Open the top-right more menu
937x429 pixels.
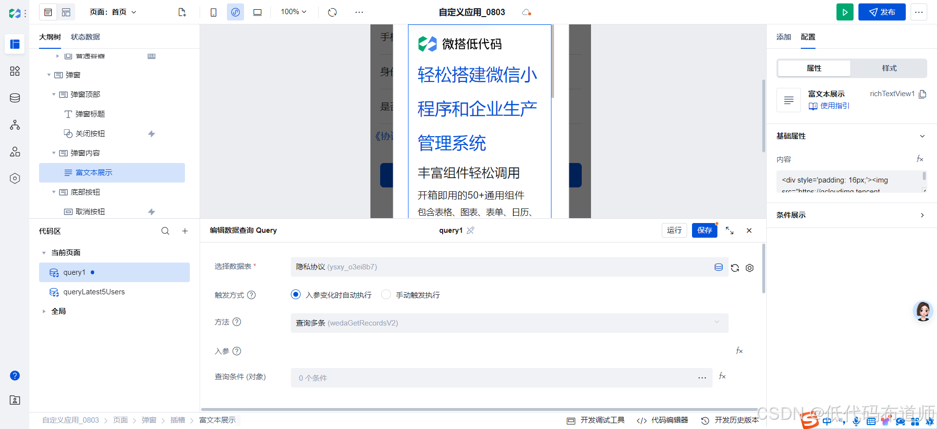[918, 12]
